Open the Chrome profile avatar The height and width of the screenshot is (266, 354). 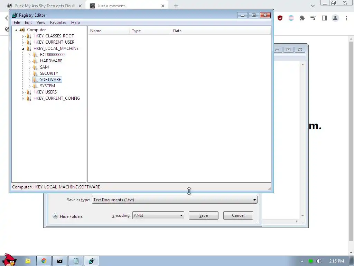click(335, 18)
